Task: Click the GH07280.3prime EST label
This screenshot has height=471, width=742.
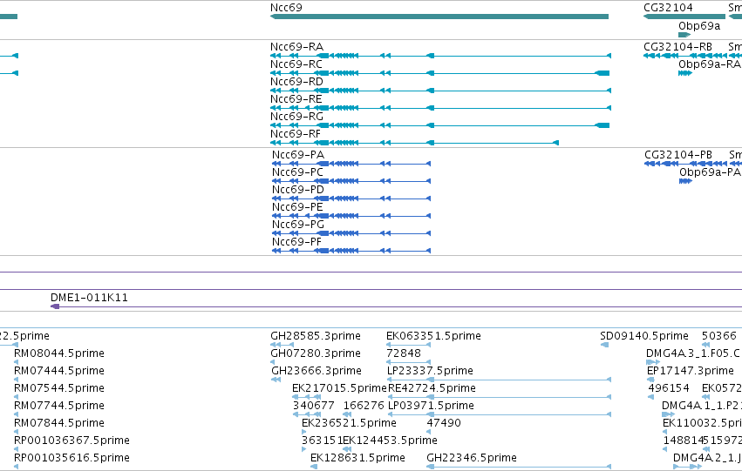Action: (x=316, y=353)
